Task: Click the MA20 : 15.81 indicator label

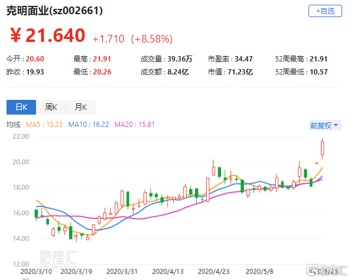Action: point(135,125)
